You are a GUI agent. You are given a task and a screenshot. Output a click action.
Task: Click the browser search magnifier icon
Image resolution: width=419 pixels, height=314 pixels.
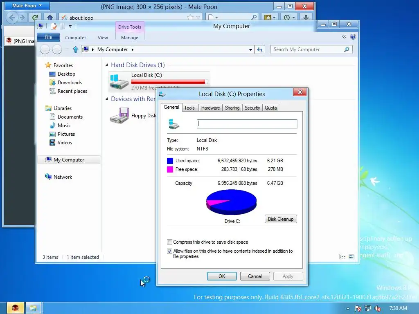[x=254, y=17]
